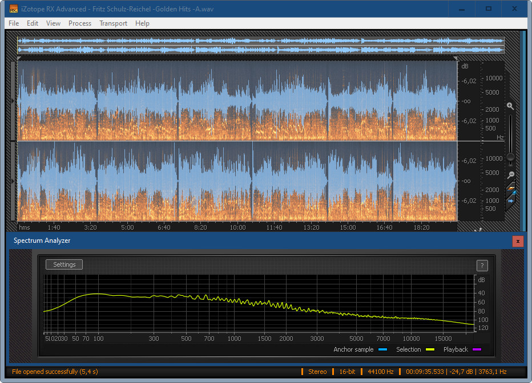The width and height of the screenshot is (532, 383).
Task: Open the Spectrum Analyzer help question-mark button
Action: pos(482,266)
